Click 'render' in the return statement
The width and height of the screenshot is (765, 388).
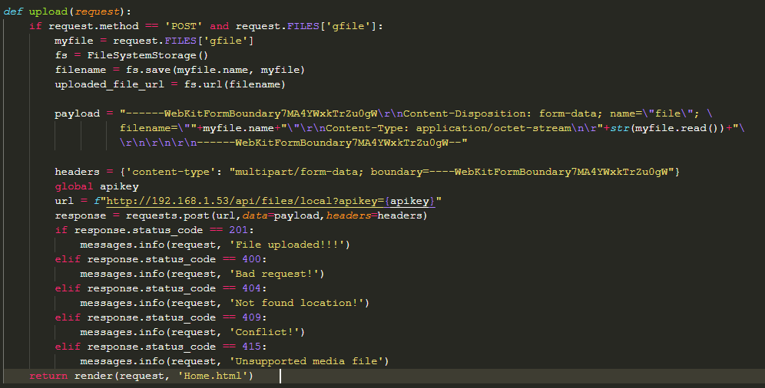tap(94, 376)
